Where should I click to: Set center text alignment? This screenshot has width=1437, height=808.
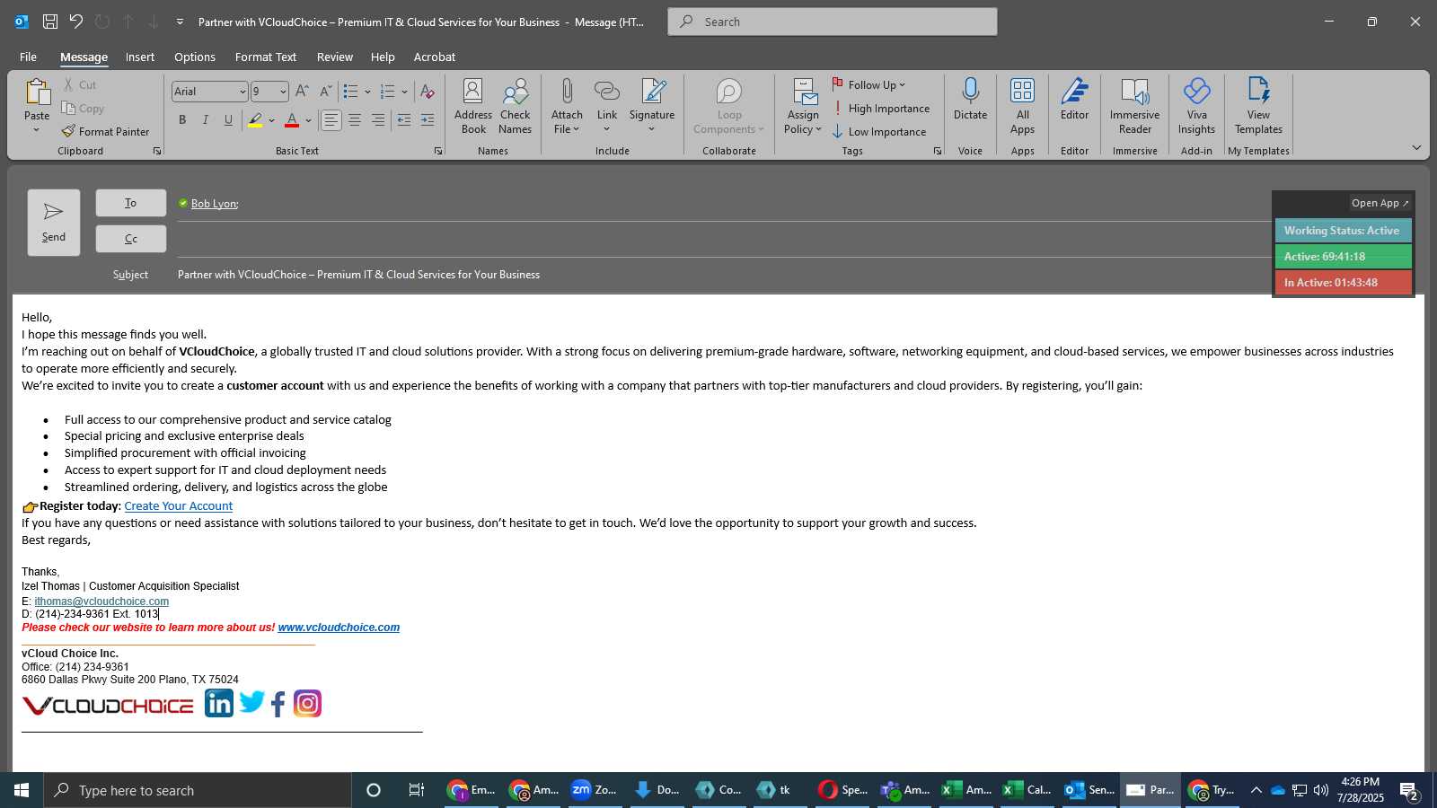click(x=355, y=119)
